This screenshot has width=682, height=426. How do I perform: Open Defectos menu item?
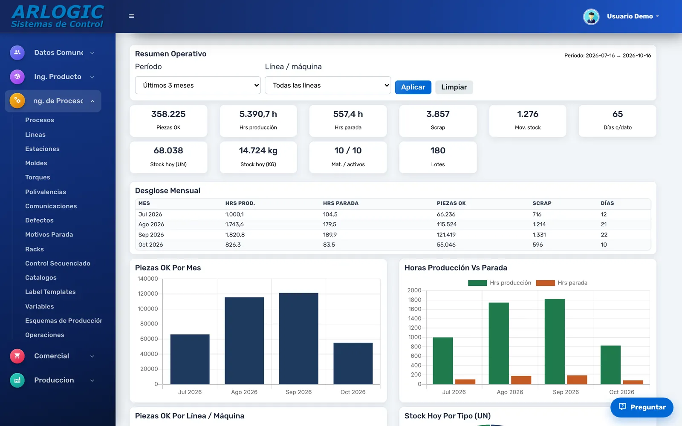tap(39, 220)
